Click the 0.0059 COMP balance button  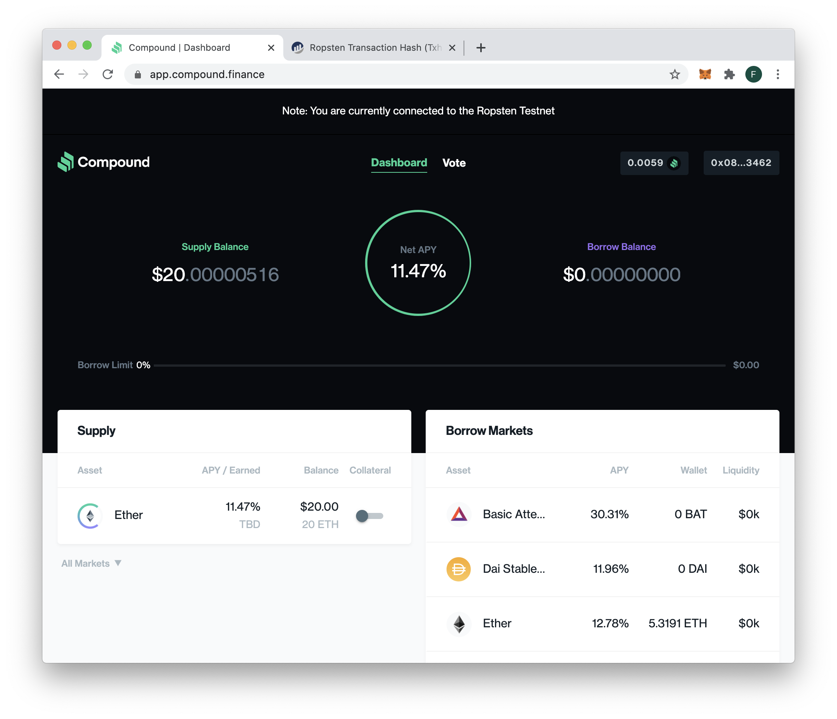coord(654,163)
